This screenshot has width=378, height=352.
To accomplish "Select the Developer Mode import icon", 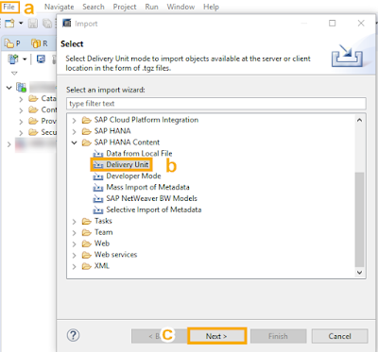I will coord(98,176).
